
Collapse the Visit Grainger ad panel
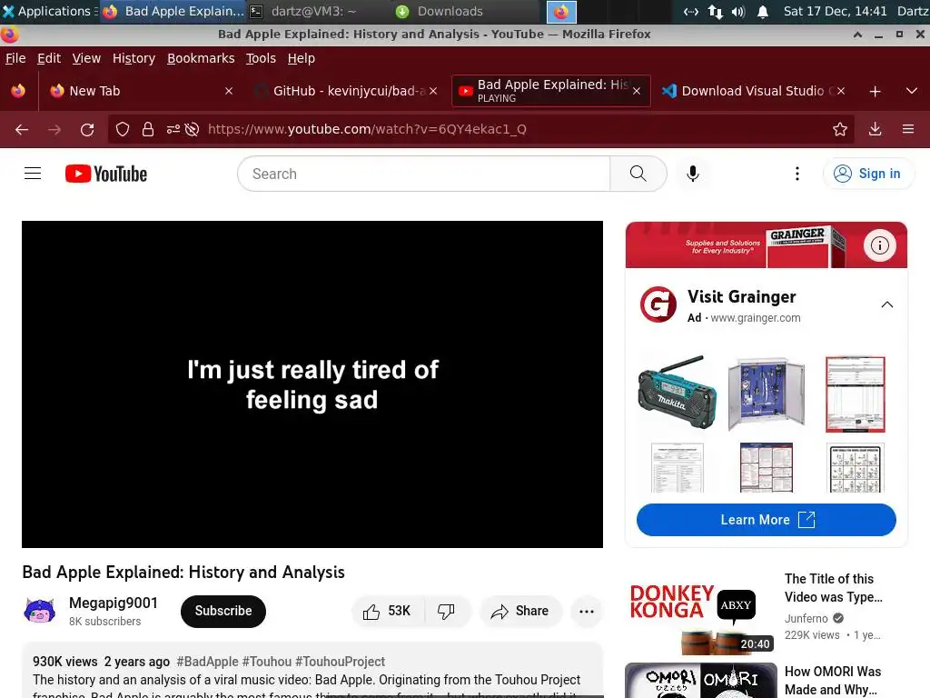coord(887,304)
